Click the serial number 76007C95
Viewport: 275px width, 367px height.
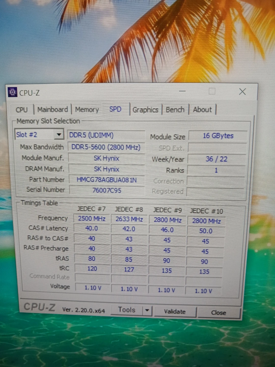click(107, 190)
